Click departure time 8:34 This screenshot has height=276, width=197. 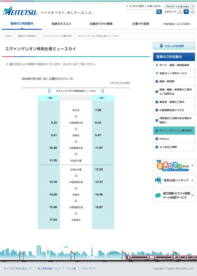click(98, 123)
